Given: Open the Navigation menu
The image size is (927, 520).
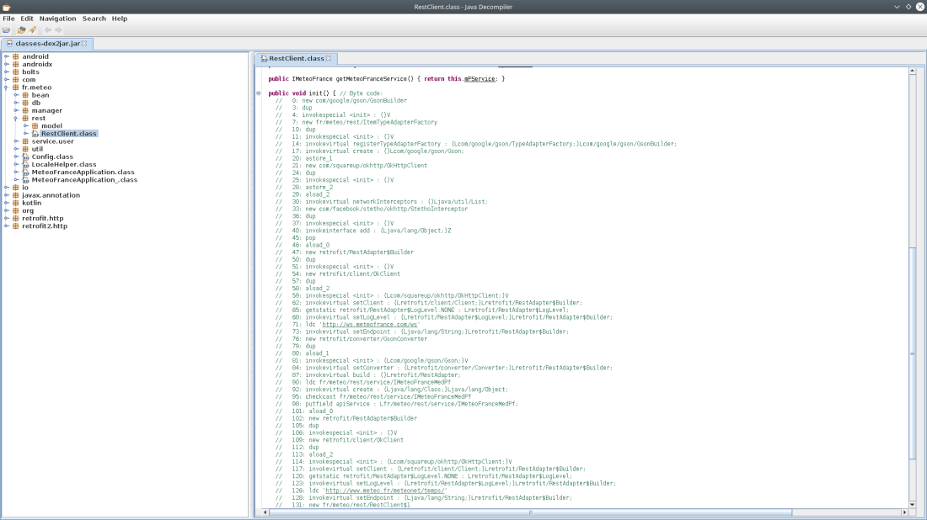Looking at the screenshot, I should (x=57, y=18).
